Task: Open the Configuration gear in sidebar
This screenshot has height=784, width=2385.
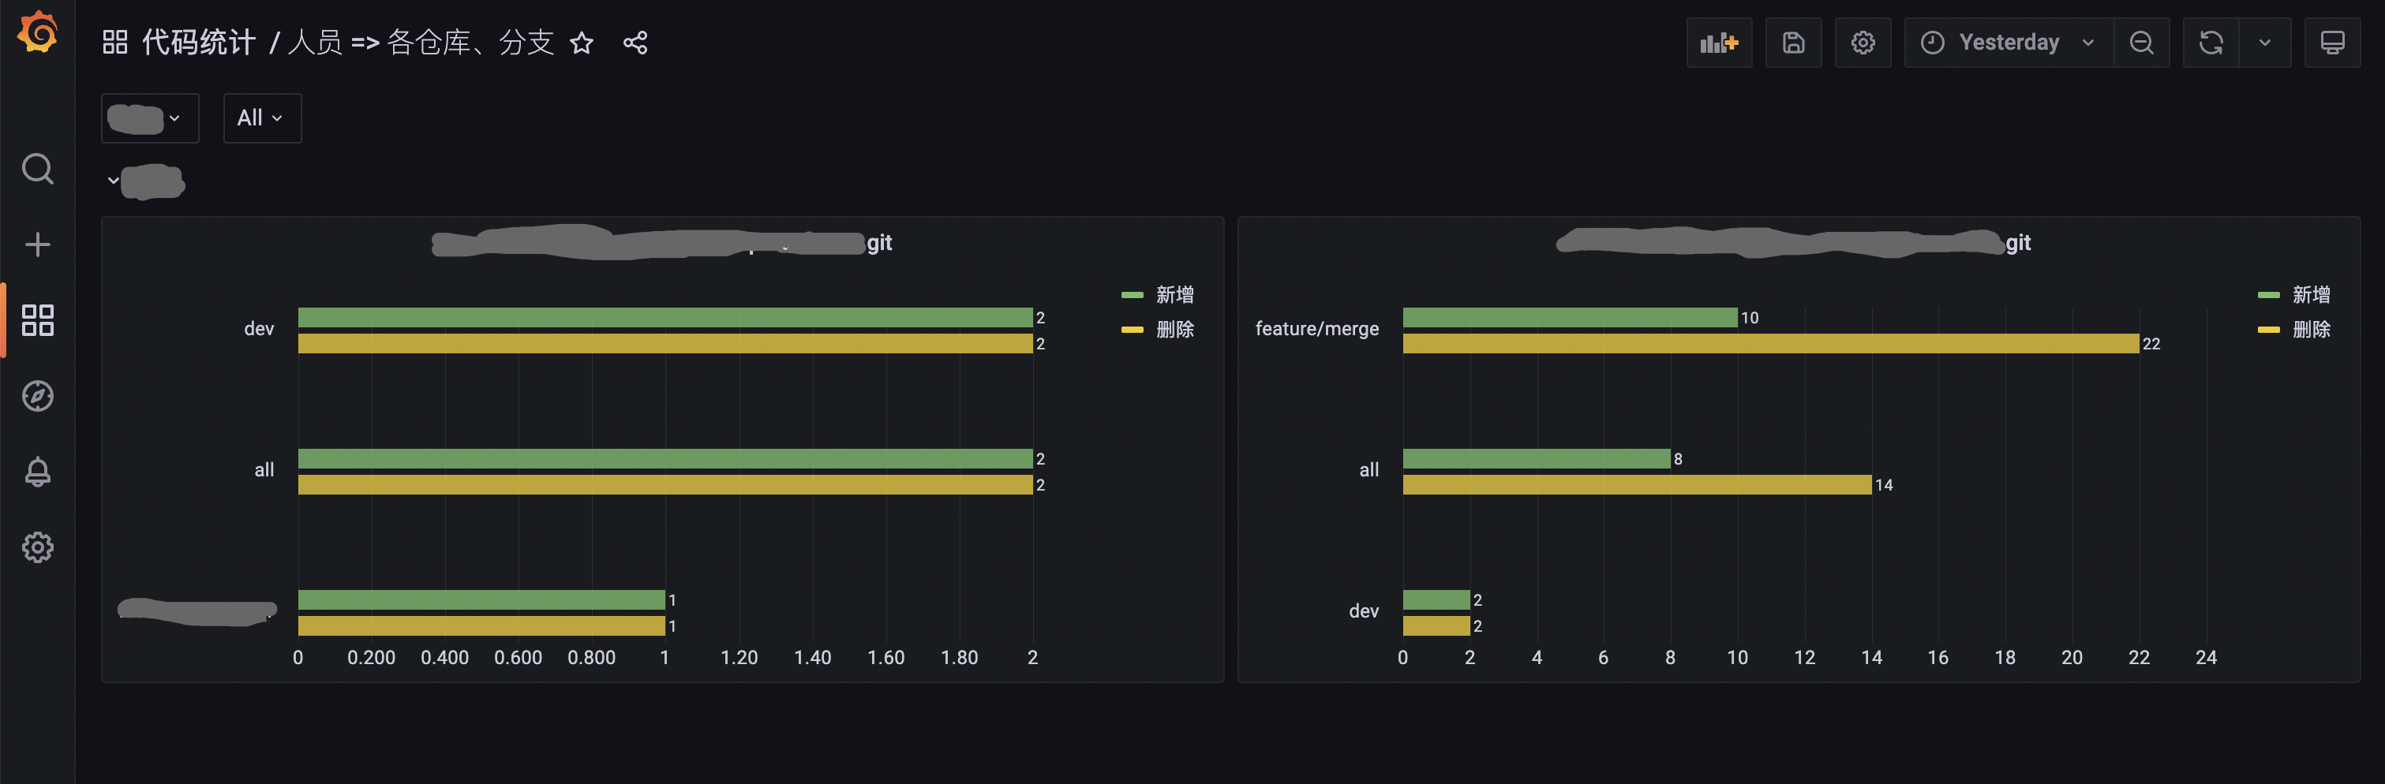Action: [37, 547]
